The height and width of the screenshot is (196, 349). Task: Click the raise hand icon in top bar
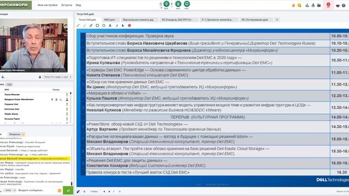pyautogui.click(x=293, y=5)
